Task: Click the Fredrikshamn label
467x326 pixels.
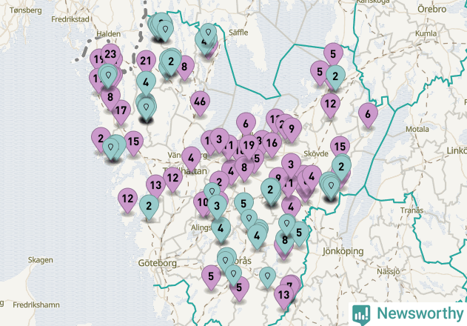Action: click(x=36, y=305)
